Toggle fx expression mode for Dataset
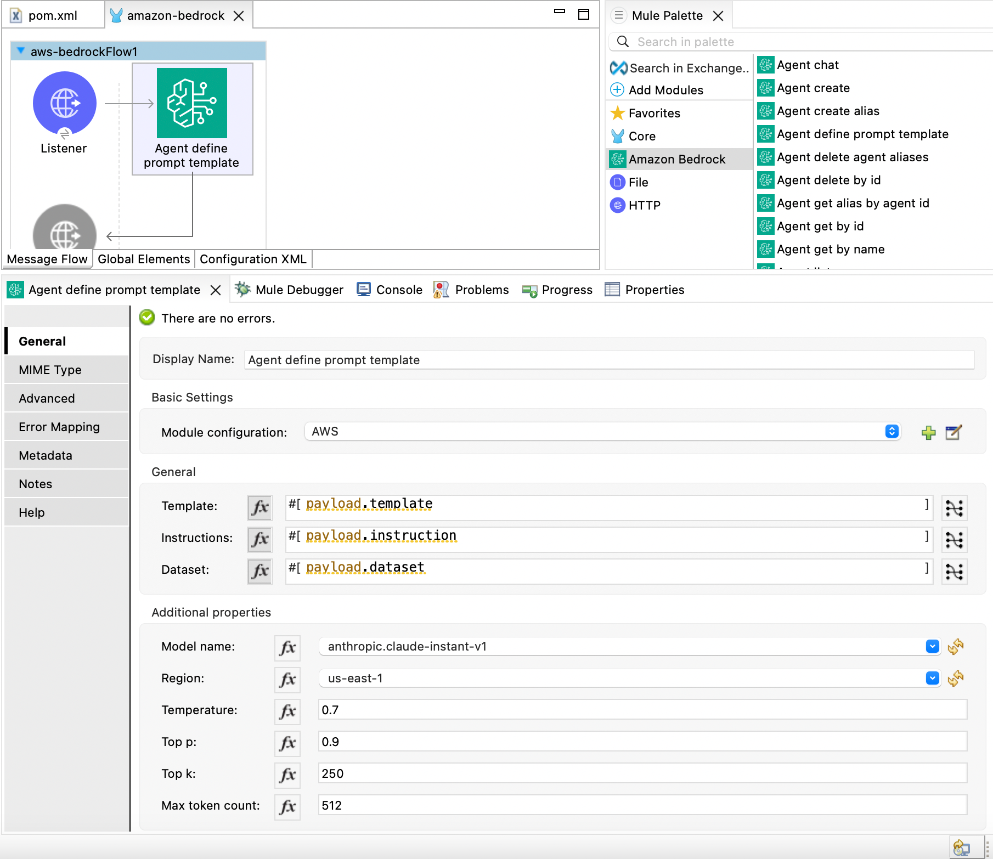 (x=260, y=571)
